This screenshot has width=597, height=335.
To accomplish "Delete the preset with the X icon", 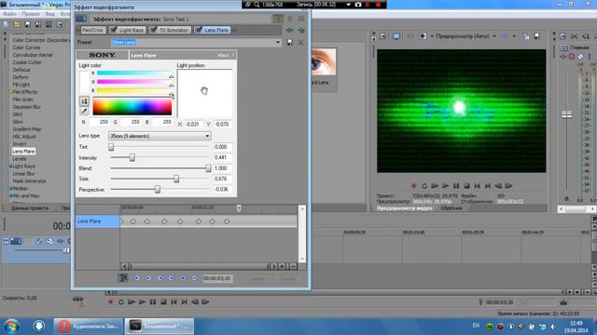I will coord(301,42).
